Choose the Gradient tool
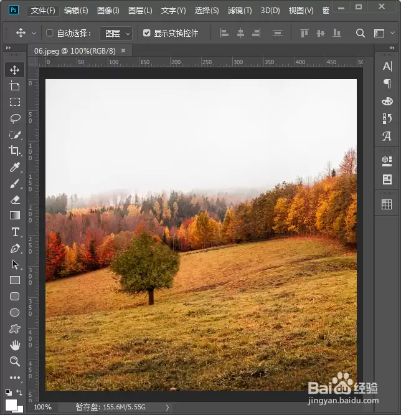This screenshot has height=415, width=401. click(15, 216)
